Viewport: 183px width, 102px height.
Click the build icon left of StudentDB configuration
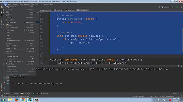click(159, 7)
